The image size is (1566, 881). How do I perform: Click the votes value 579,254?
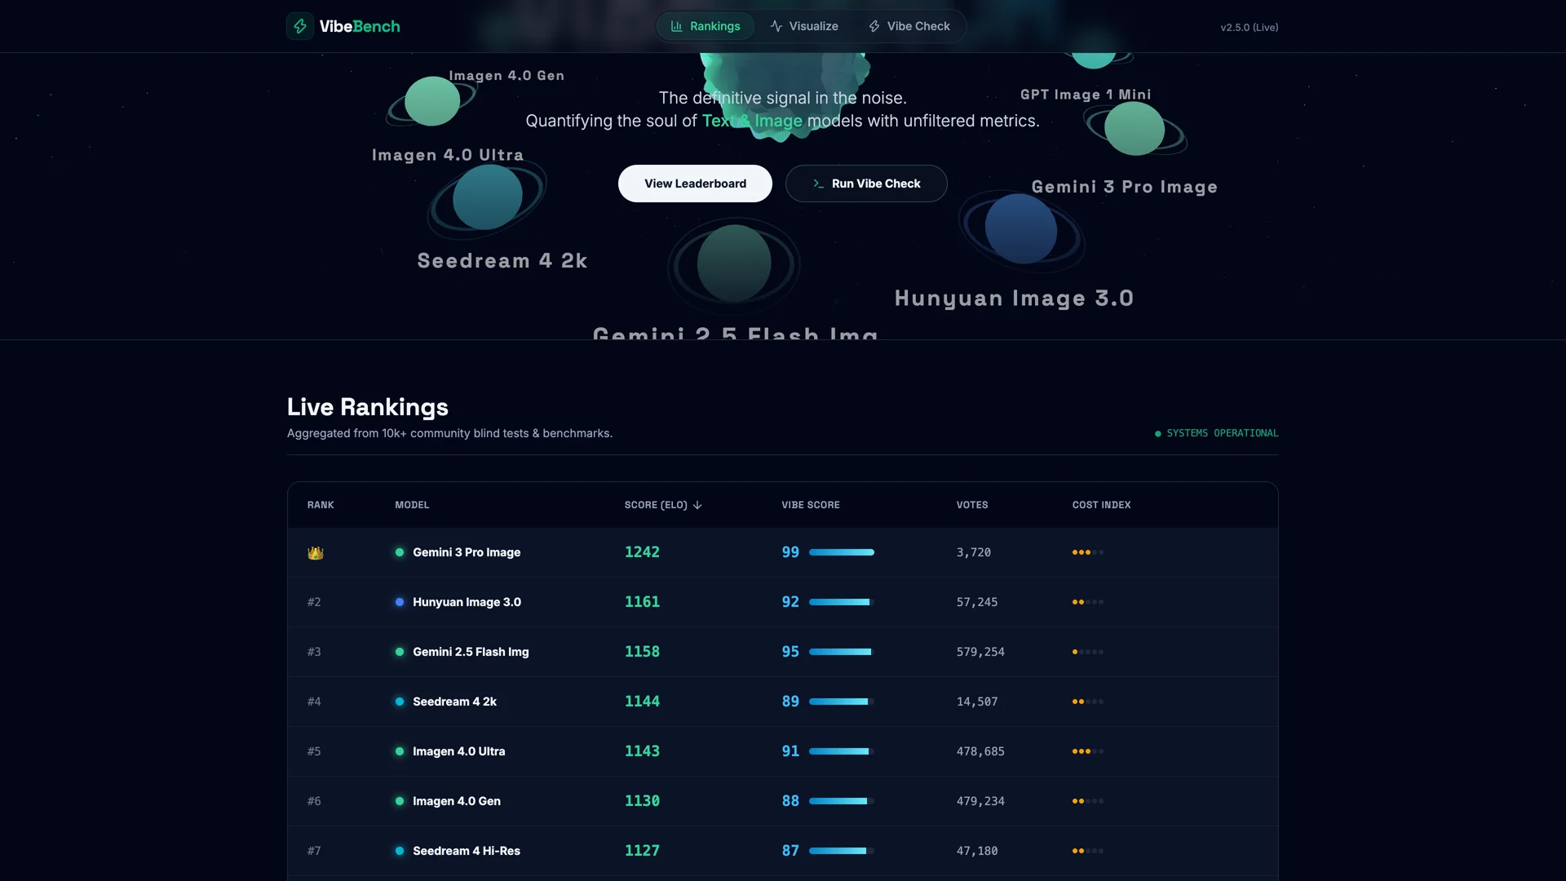point(980,652)
